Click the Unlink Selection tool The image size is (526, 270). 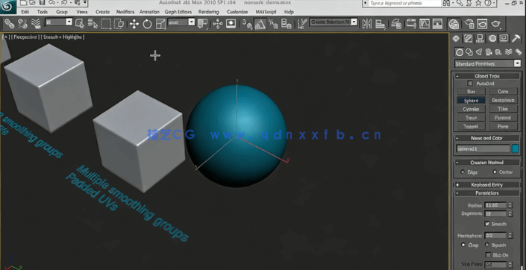point(22,23)
